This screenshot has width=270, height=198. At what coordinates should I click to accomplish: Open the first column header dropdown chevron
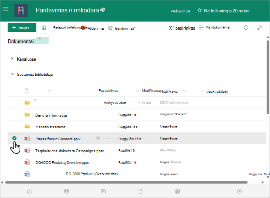pyautogui.click(x=49, y=91)
